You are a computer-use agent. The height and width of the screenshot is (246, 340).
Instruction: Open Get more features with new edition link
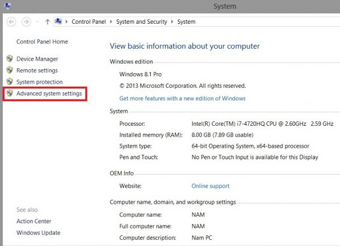[182, 98]
